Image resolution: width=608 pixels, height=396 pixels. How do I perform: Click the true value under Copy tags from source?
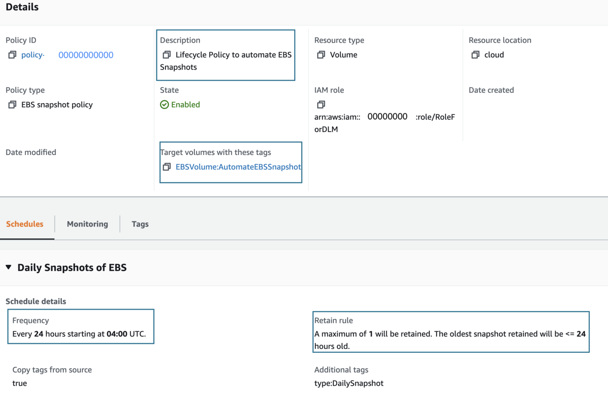click(x=19, y=383)
